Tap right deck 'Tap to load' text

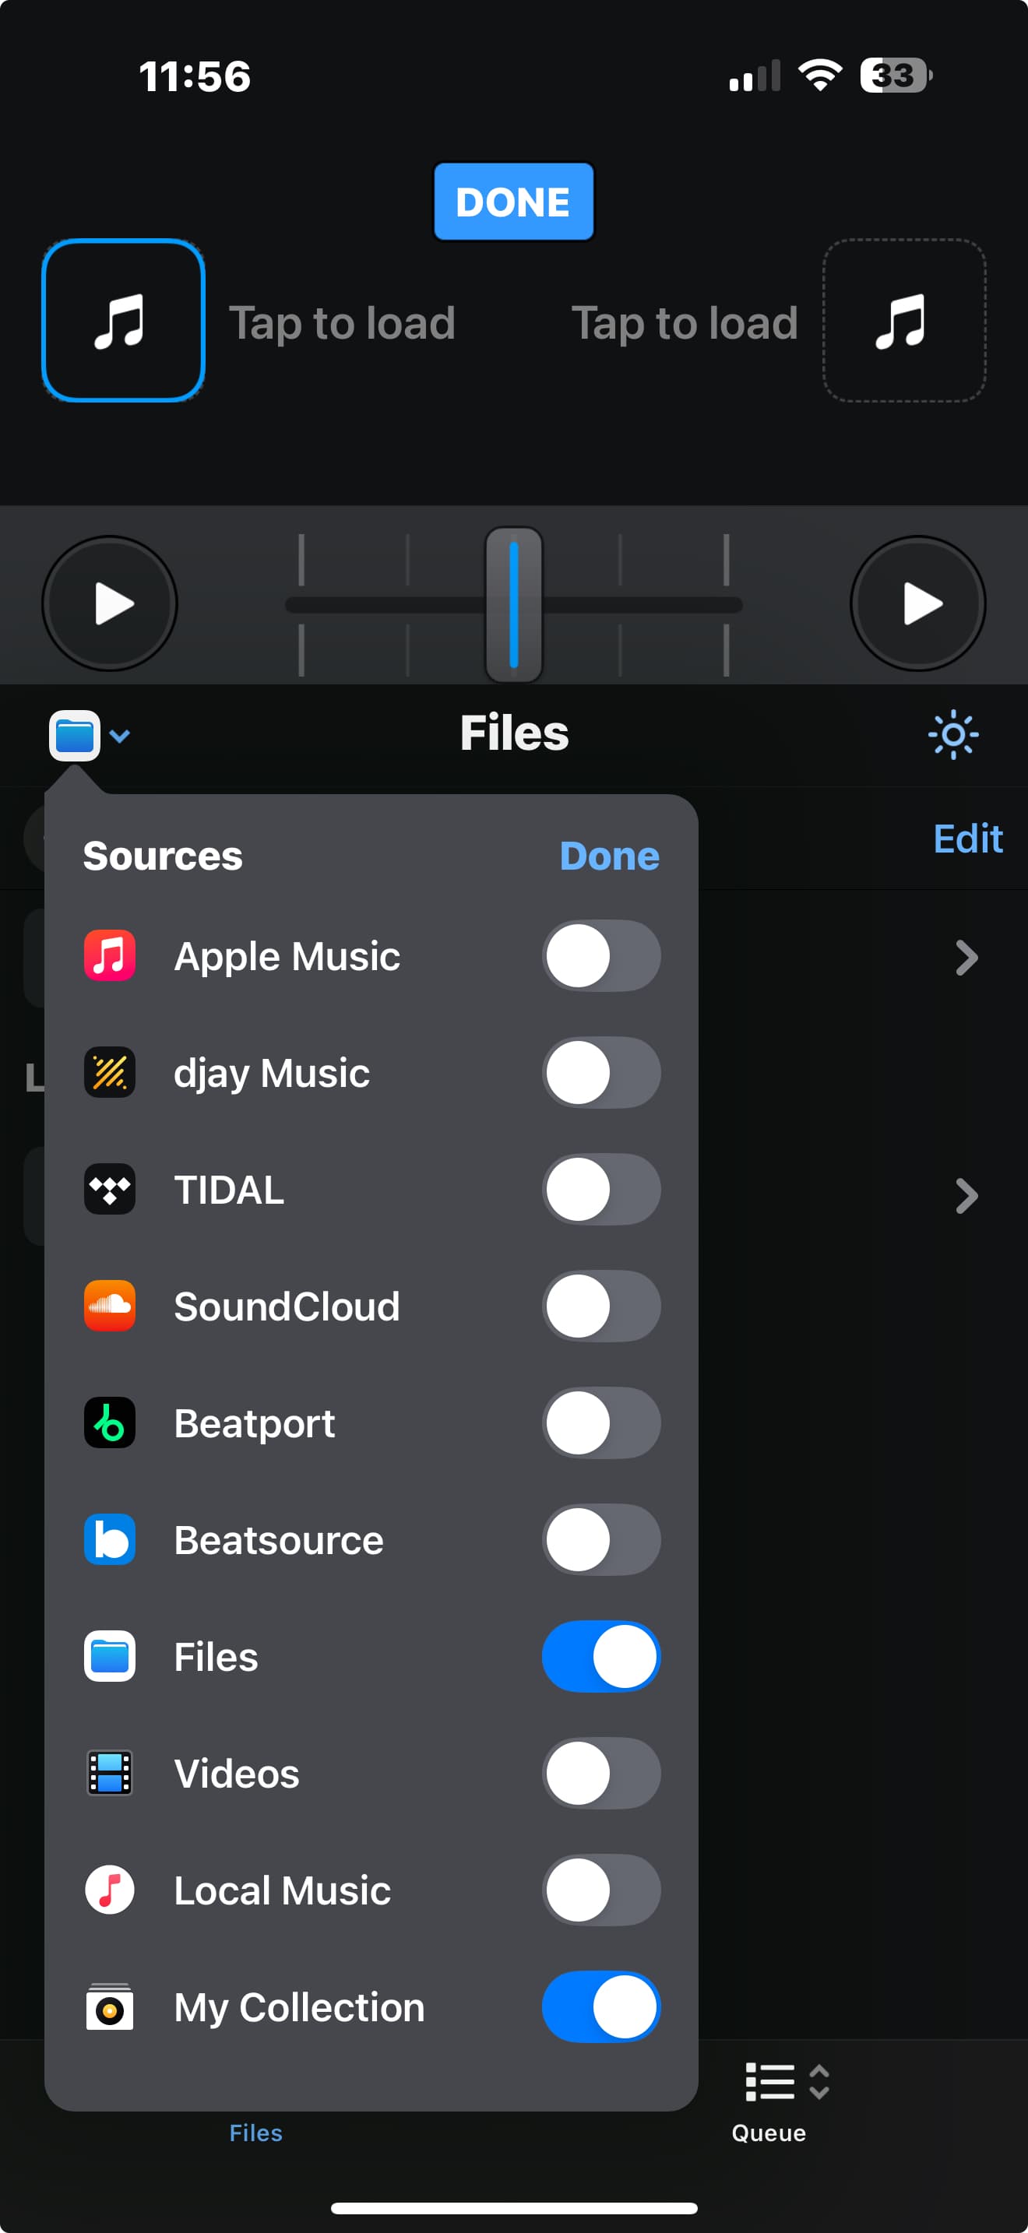pos(685,323)
